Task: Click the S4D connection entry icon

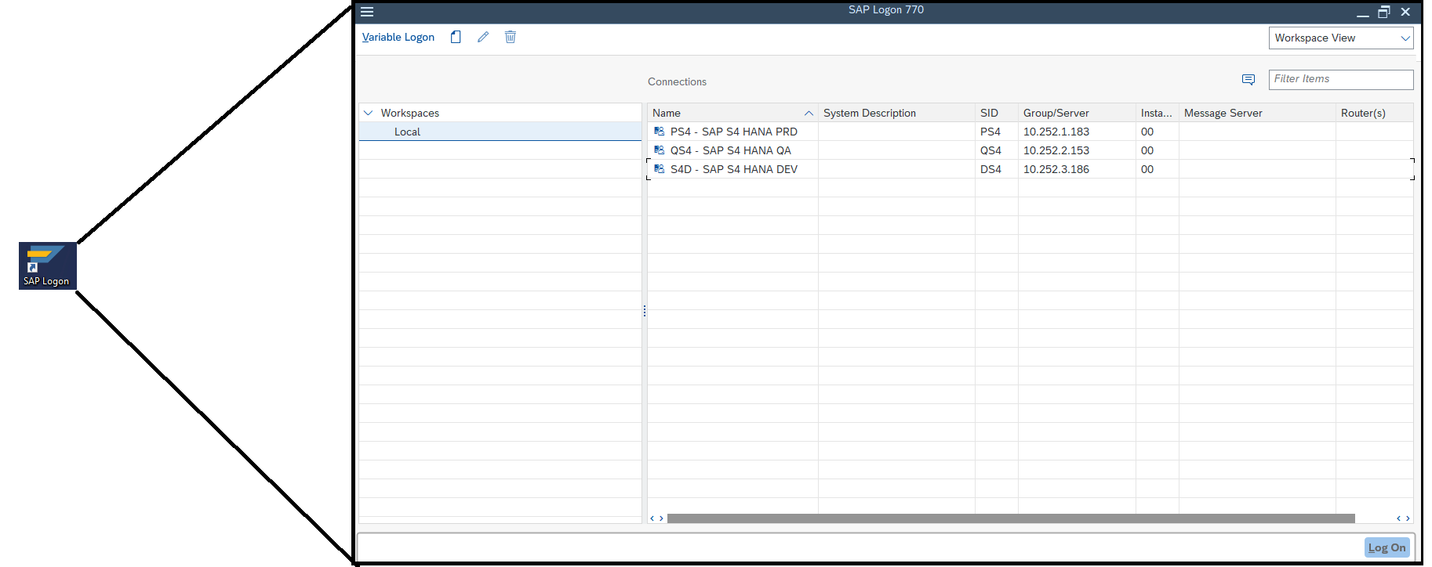Action: 660,169
